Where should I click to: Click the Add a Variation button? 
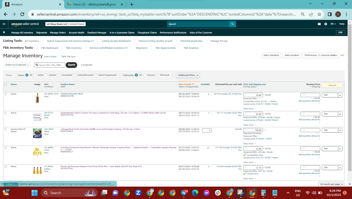click(x=271, y=55)
